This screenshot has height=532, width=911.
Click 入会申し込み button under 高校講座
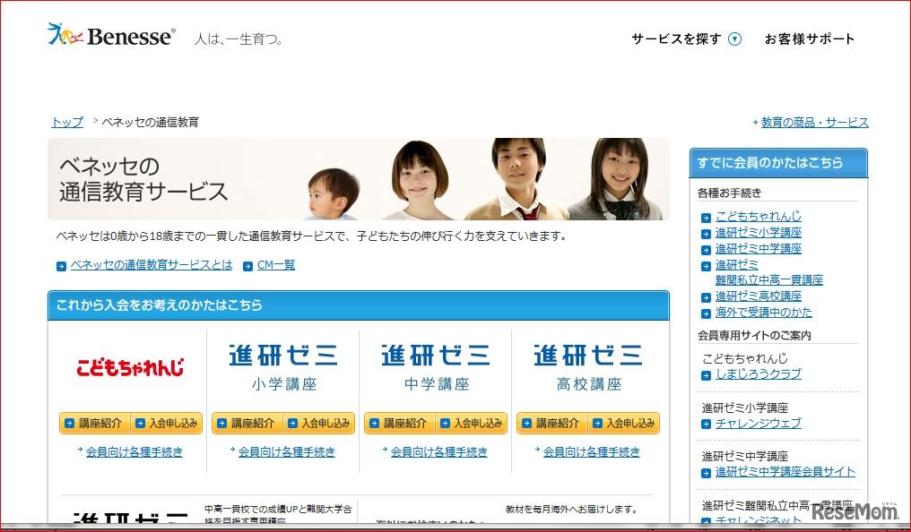623,422
